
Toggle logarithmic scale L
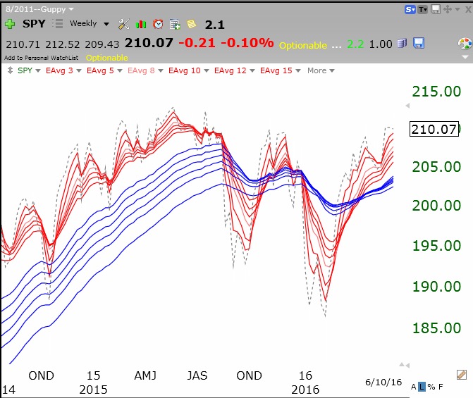tap(422, 387)
